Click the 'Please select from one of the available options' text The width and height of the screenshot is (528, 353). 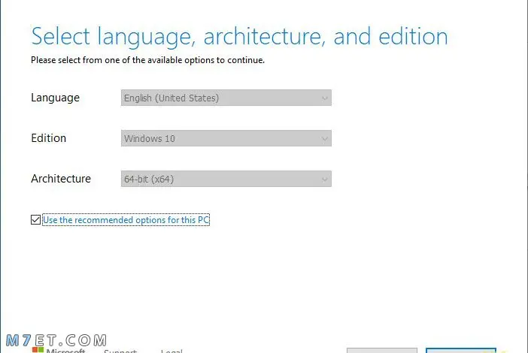pos(147,60)
